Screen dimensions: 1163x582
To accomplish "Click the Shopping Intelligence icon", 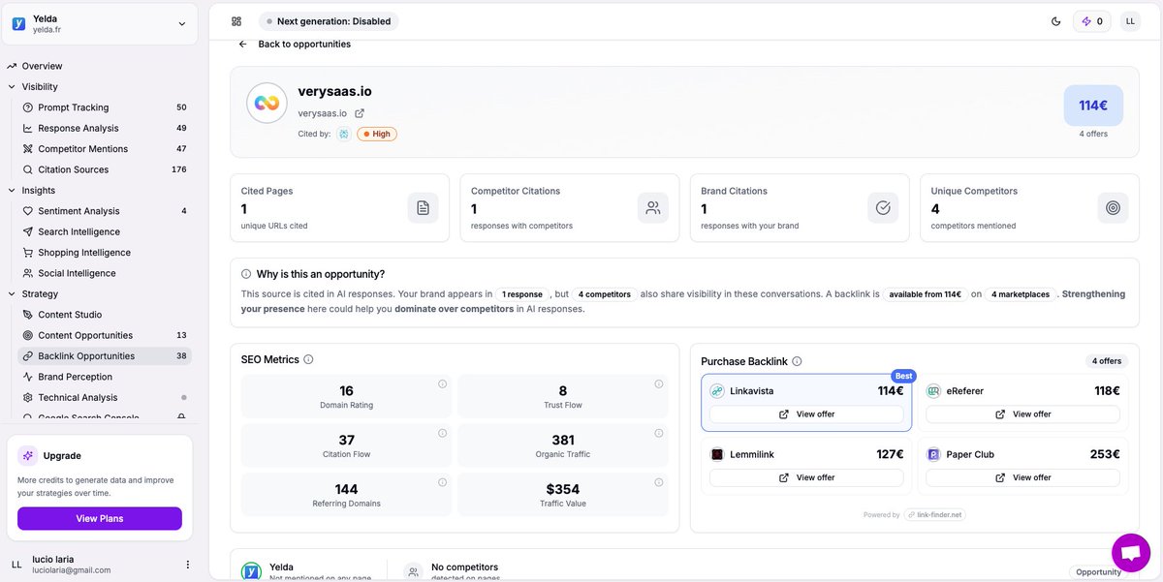I will 28,253.
